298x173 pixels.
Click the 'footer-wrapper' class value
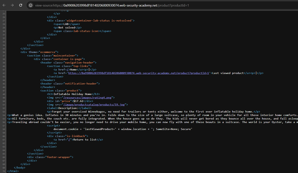pos(58,157)
